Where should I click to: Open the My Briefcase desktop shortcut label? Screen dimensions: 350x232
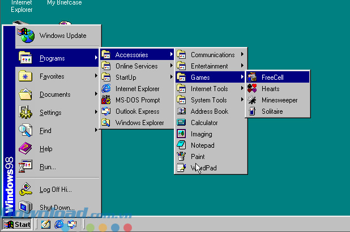pyautogui.click(x=65, y=3)
